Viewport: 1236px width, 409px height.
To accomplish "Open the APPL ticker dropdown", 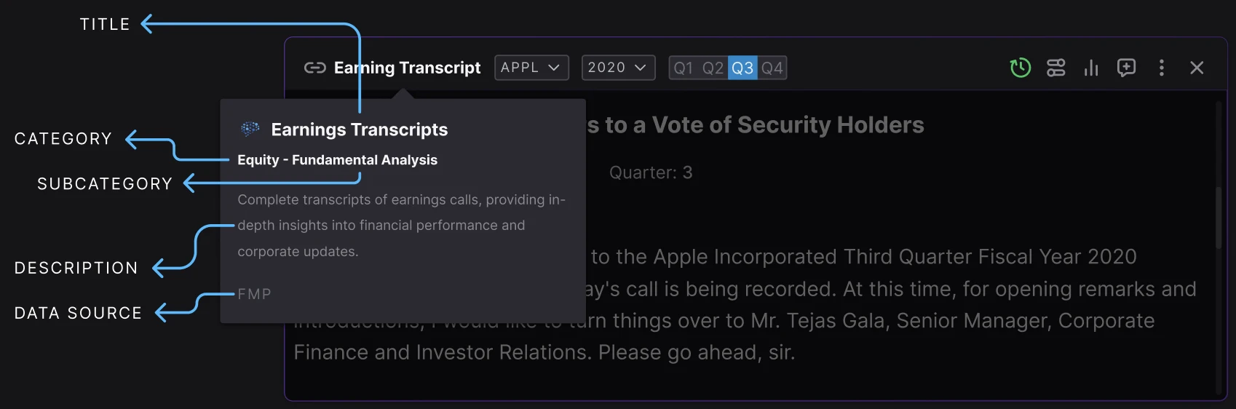I will (531, 68).
